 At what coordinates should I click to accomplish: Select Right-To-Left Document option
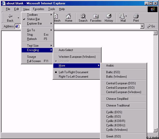(x=77, y=77)
